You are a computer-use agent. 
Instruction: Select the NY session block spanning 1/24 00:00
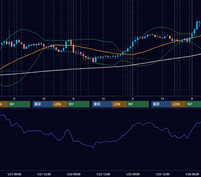pyautogui.click(x=193, y=104)
